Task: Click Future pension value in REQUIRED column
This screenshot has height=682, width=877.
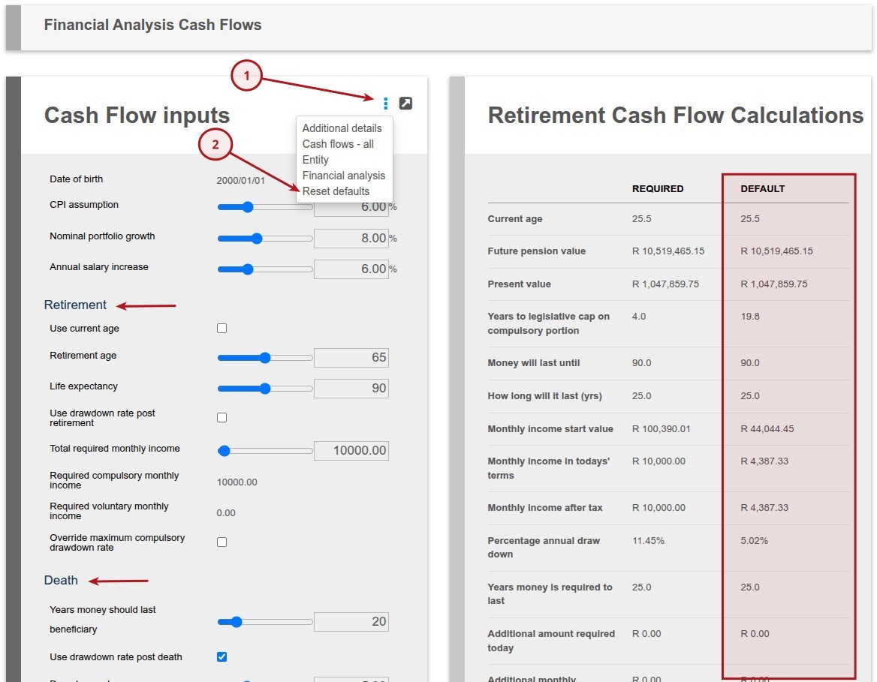Action: pyautogui.click(x=668, y=251)
